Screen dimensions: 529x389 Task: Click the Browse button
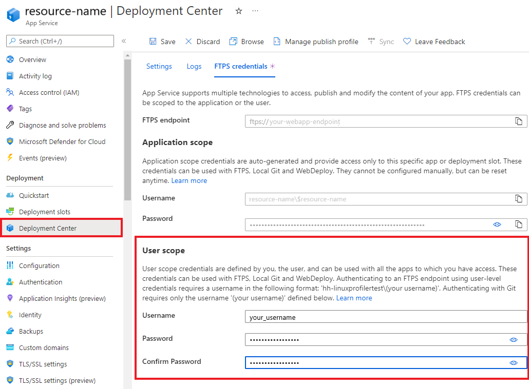point(247,42)
